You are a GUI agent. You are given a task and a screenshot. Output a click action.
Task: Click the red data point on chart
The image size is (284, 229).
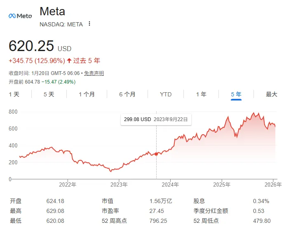click(156, 154)
